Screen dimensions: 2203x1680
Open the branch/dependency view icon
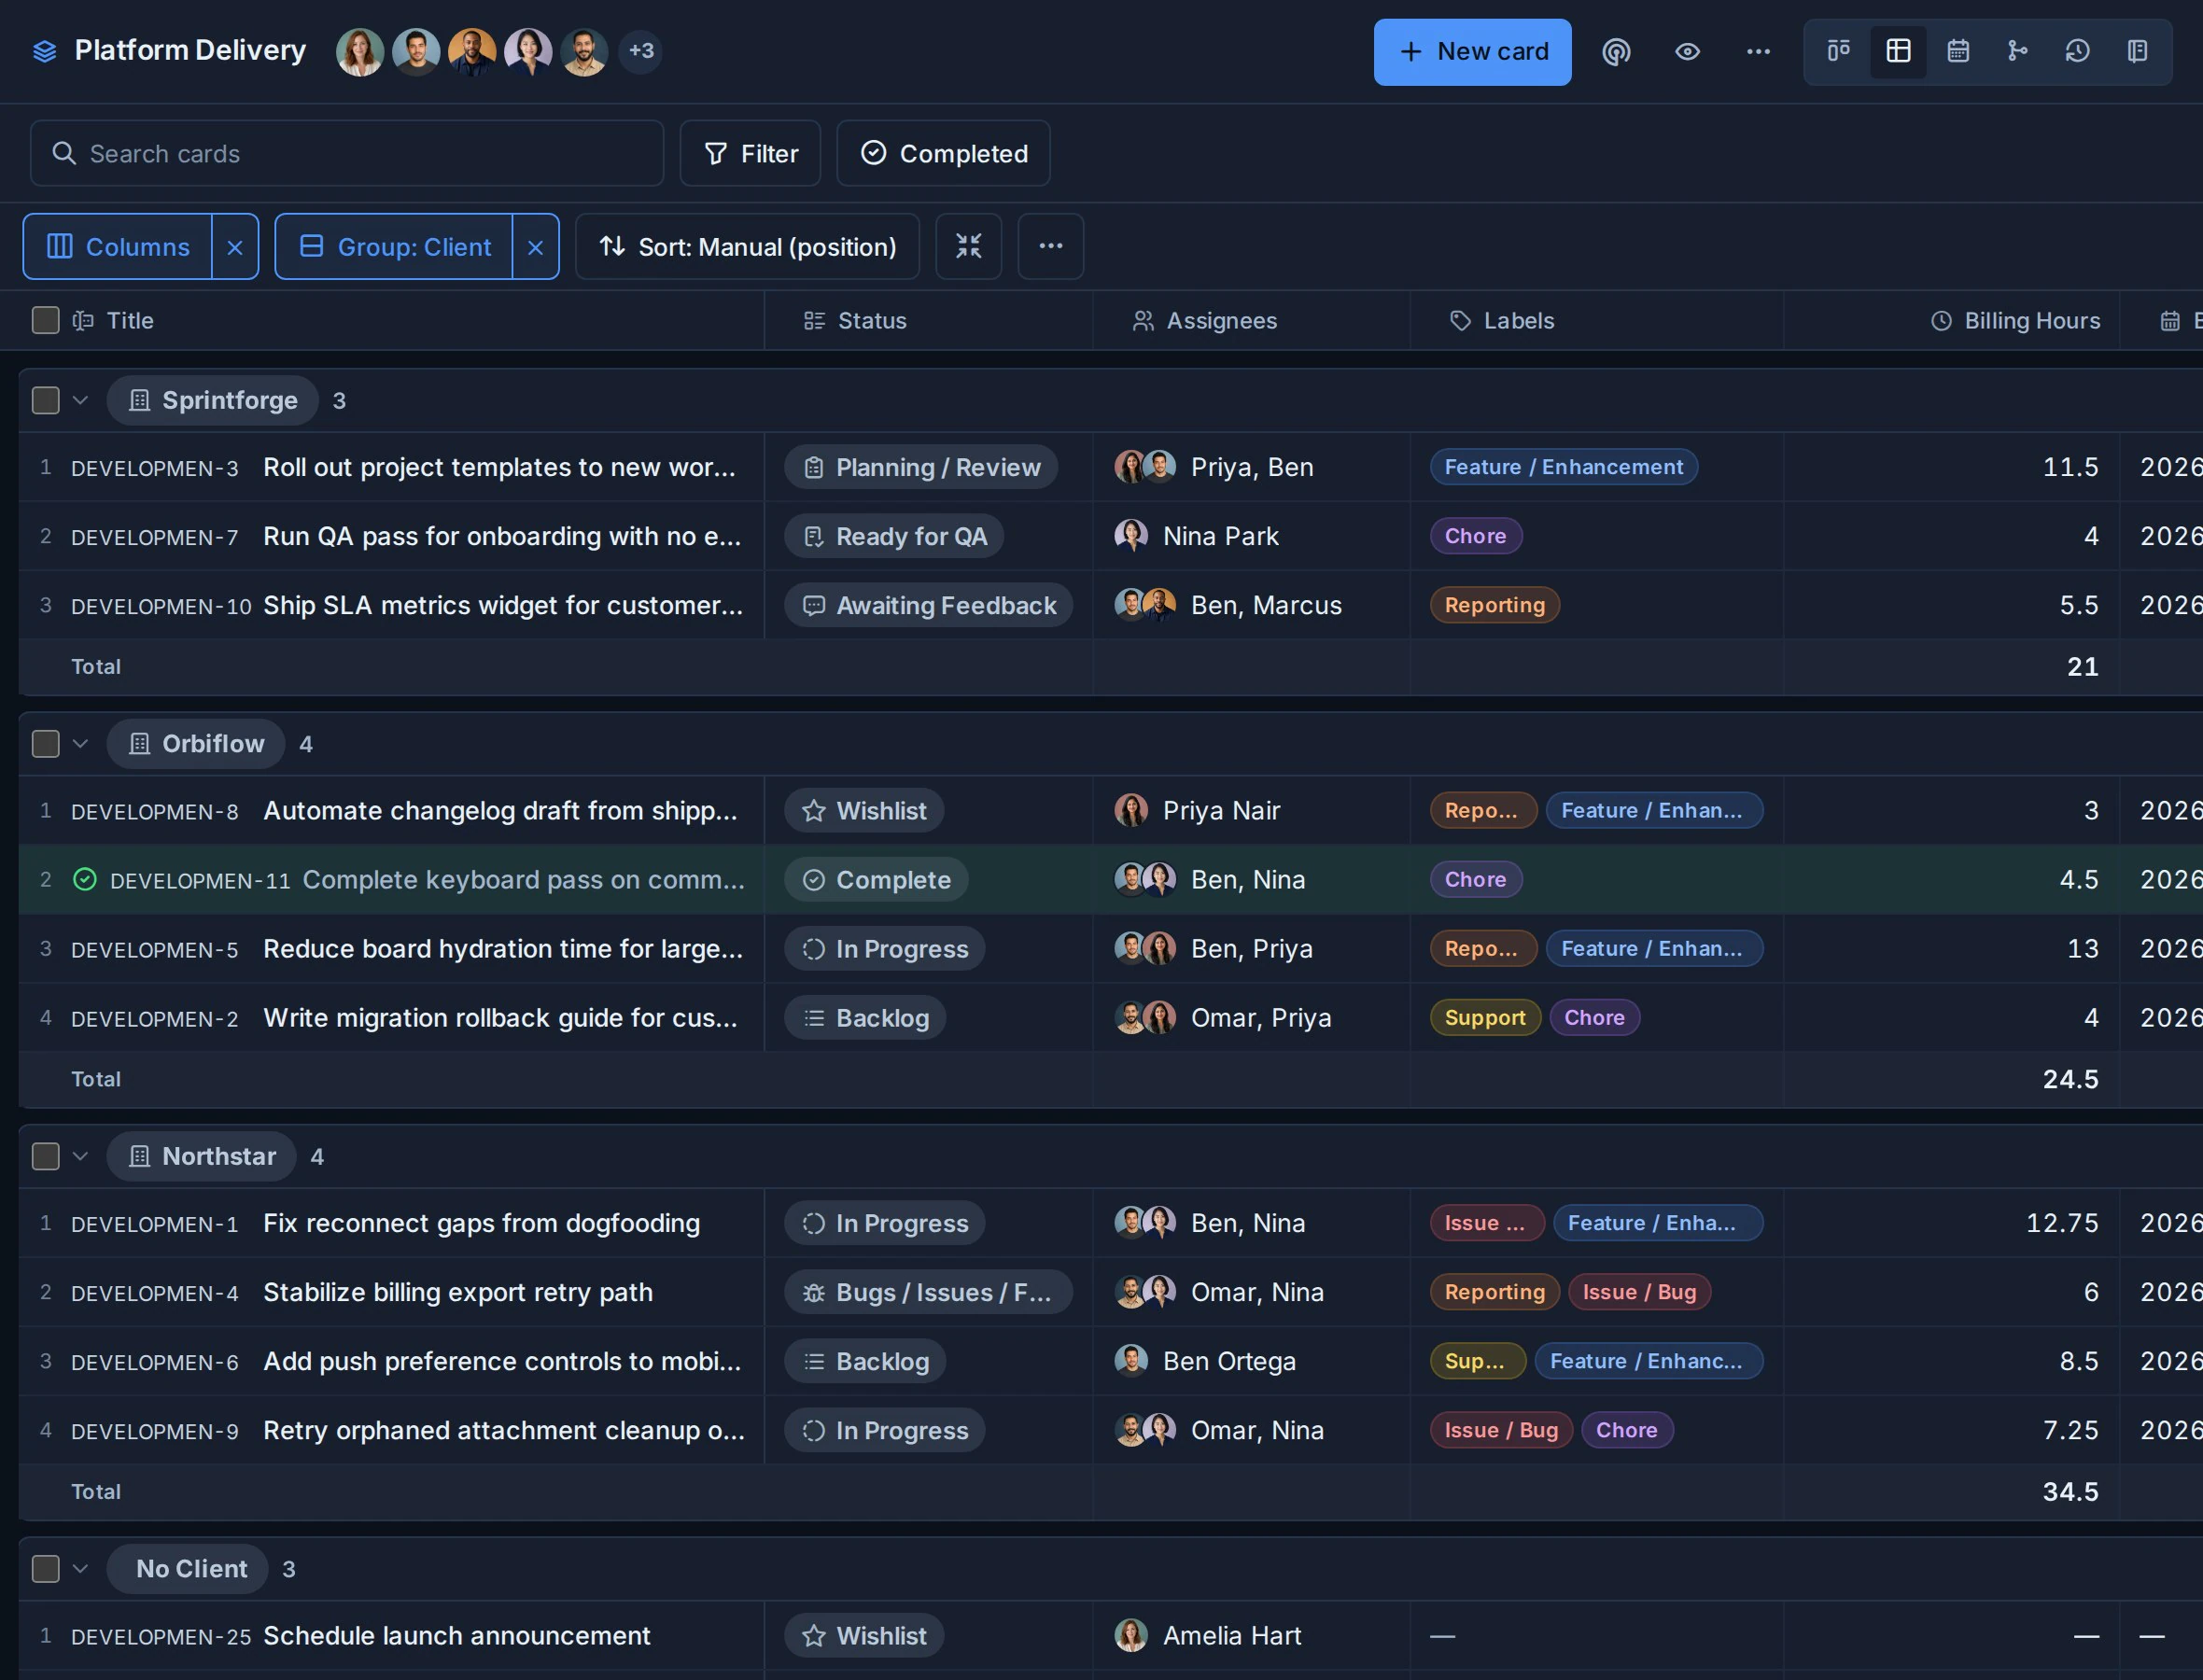(x=2017, y=51)
